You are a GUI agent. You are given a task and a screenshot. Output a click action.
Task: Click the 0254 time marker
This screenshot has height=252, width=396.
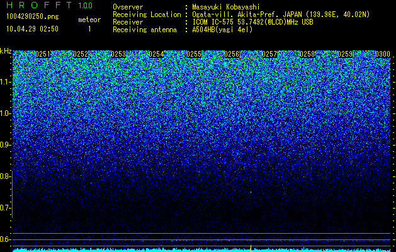point(156,54)
